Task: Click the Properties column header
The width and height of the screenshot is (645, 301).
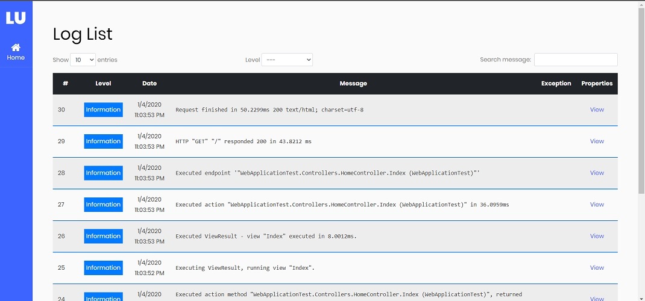Action: click(597, 83)
